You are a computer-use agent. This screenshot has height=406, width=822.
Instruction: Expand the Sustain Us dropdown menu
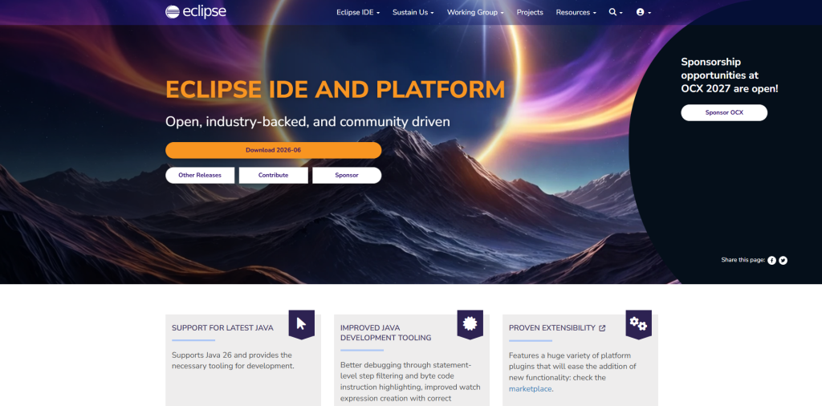(413, 12)
